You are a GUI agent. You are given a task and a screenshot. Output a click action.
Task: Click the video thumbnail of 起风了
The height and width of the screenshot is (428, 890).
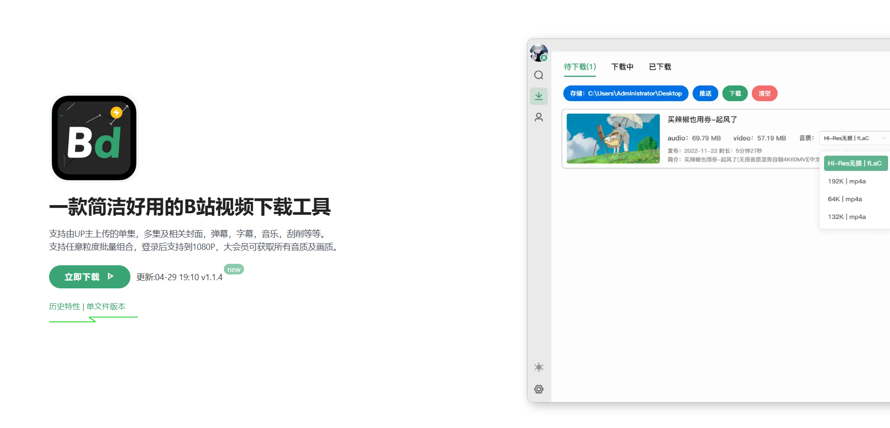(x=613, y=139)
